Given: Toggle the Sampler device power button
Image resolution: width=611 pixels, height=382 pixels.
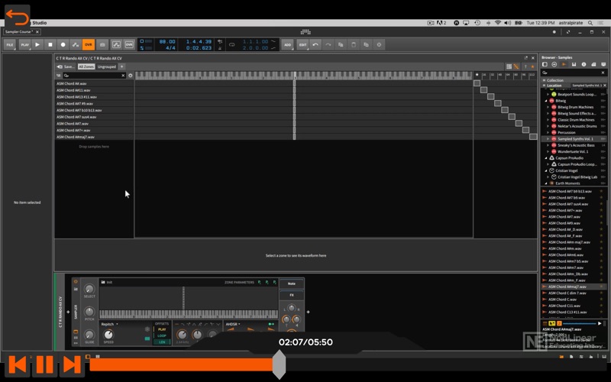Looking at the screenshot, I should coord(76,281).
